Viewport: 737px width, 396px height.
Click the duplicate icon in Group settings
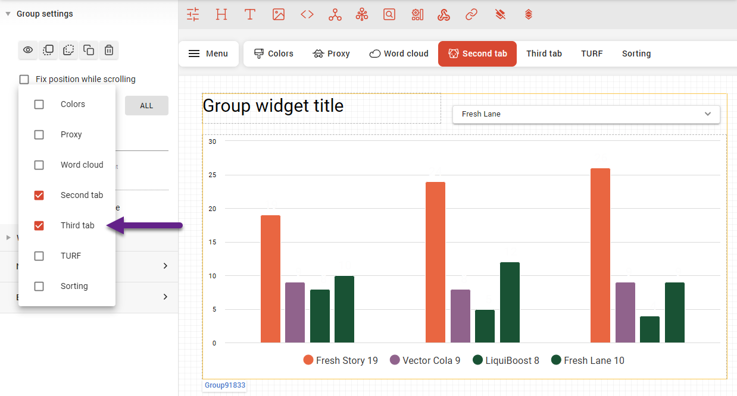(88, 50)
